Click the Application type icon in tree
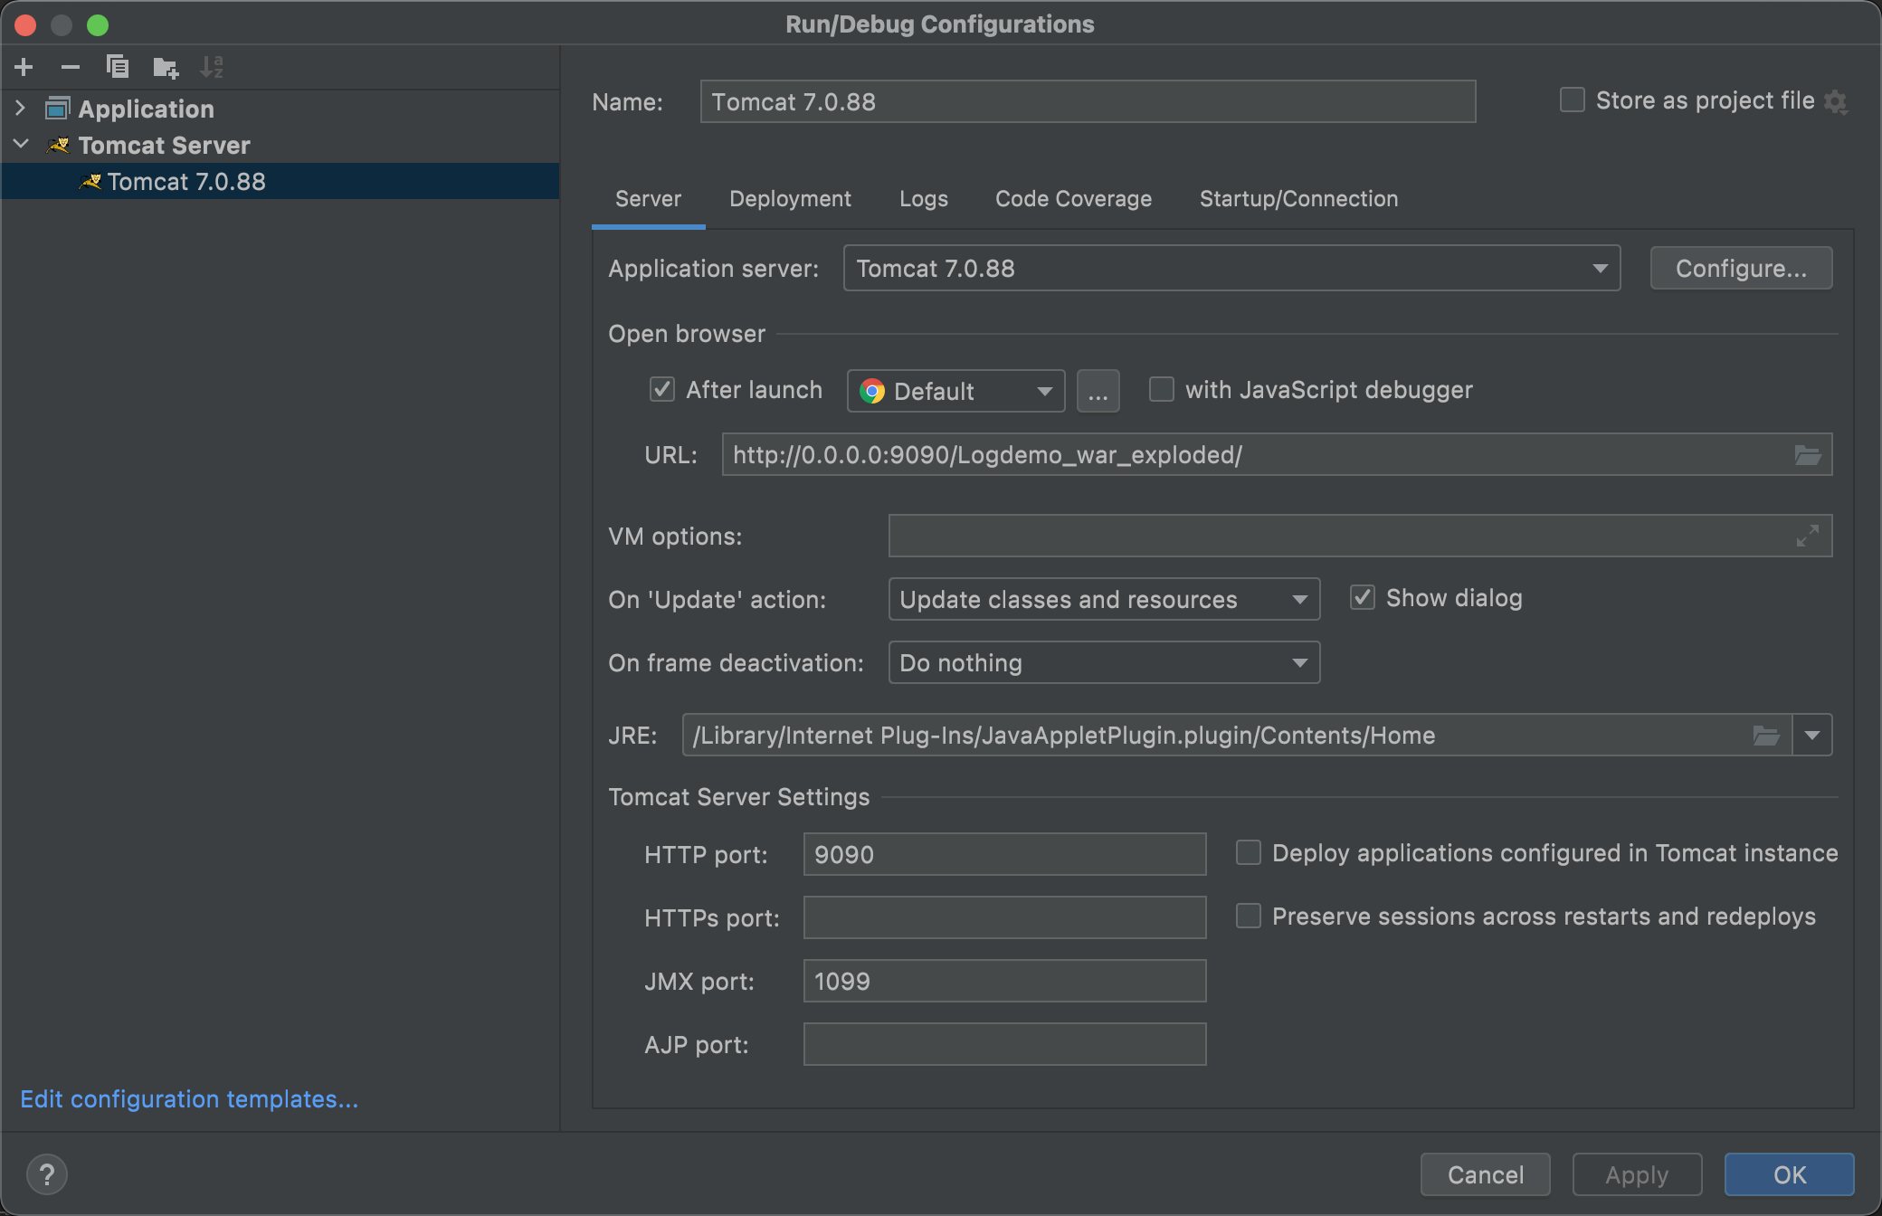The width and height of the screenshot is (1882, 1216). pos(57,109)
